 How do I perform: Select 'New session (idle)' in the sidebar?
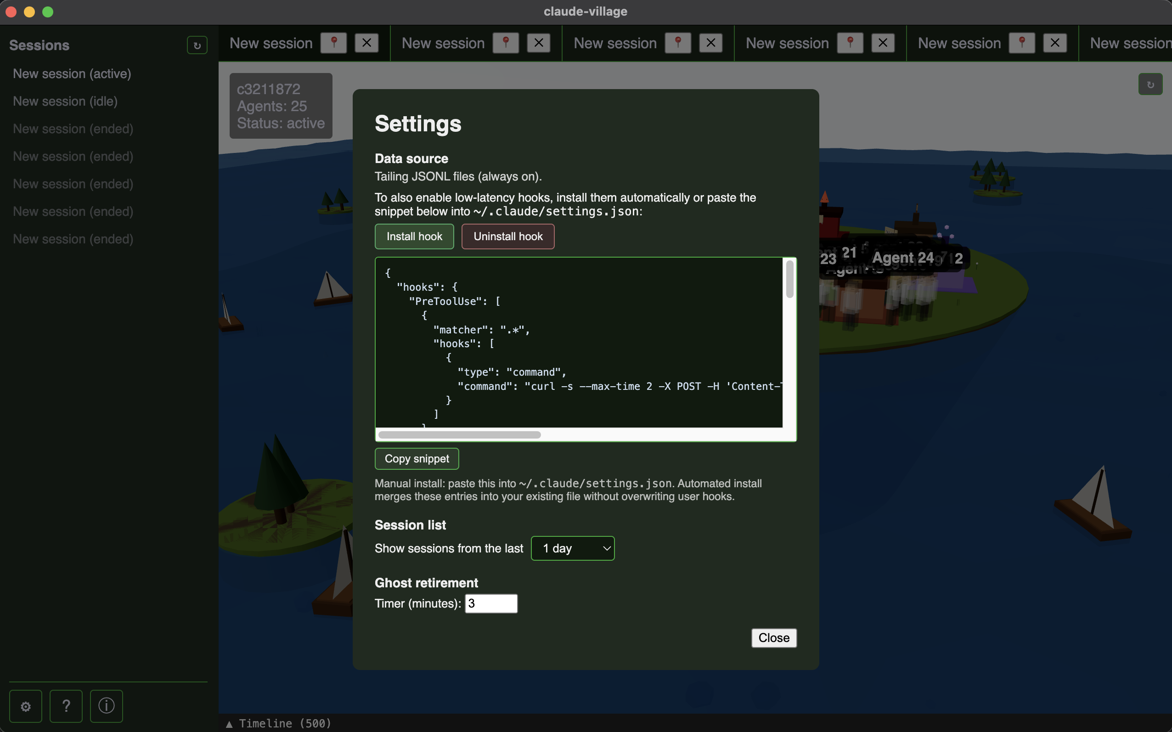65,101
